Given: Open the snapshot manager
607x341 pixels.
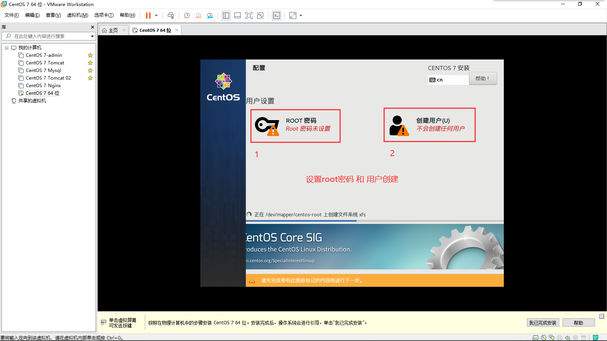Looking at the screenshot, I should [x=210, y=16].
